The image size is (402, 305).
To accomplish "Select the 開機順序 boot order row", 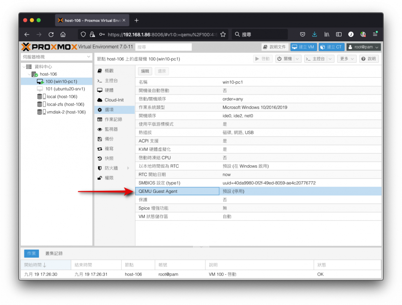I will [x=258, y=115].
